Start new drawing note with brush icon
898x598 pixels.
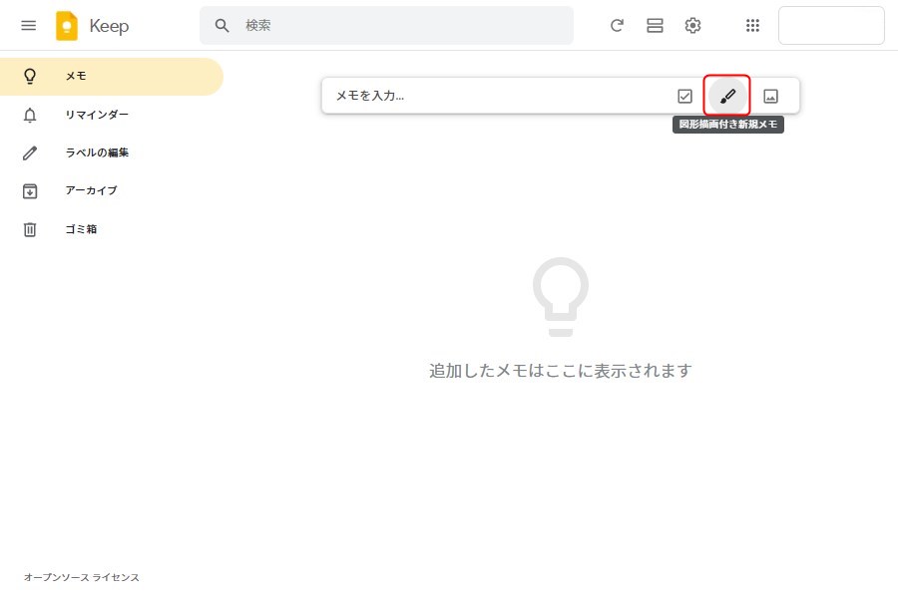[x=727, y=96]
